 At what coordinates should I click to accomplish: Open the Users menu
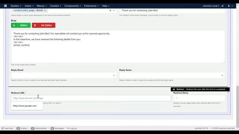tap(29, 6)
